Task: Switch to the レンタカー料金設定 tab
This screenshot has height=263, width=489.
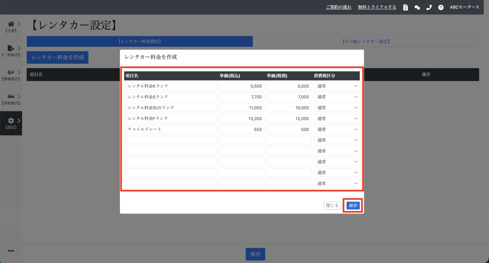Action: [x=139, y=41]
